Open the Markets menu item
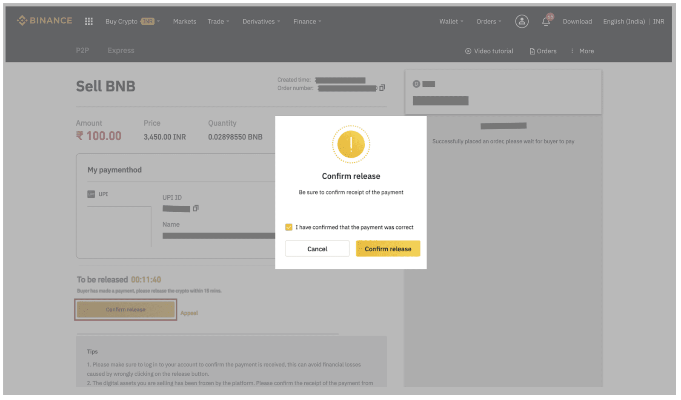The image size is (681, 400). point(185,21)
